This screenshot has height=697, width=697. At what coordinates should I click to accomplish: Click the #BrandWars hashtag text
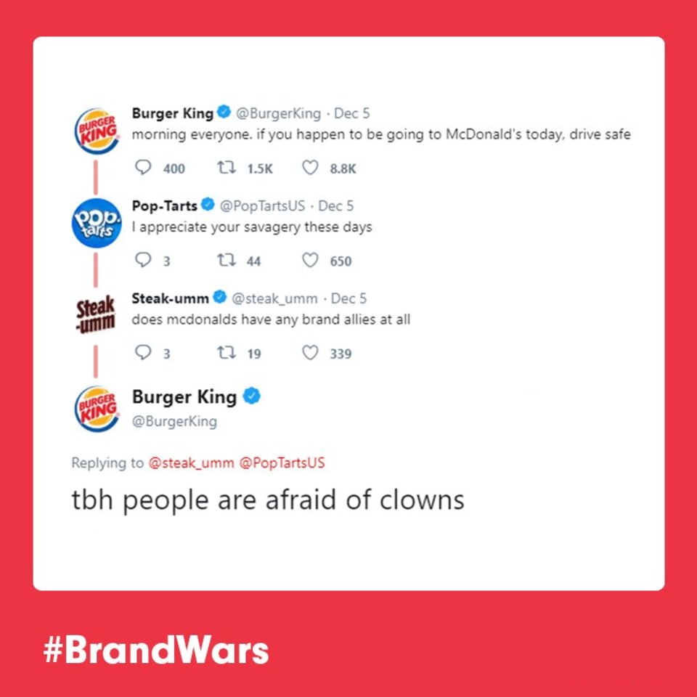[156, 651]
